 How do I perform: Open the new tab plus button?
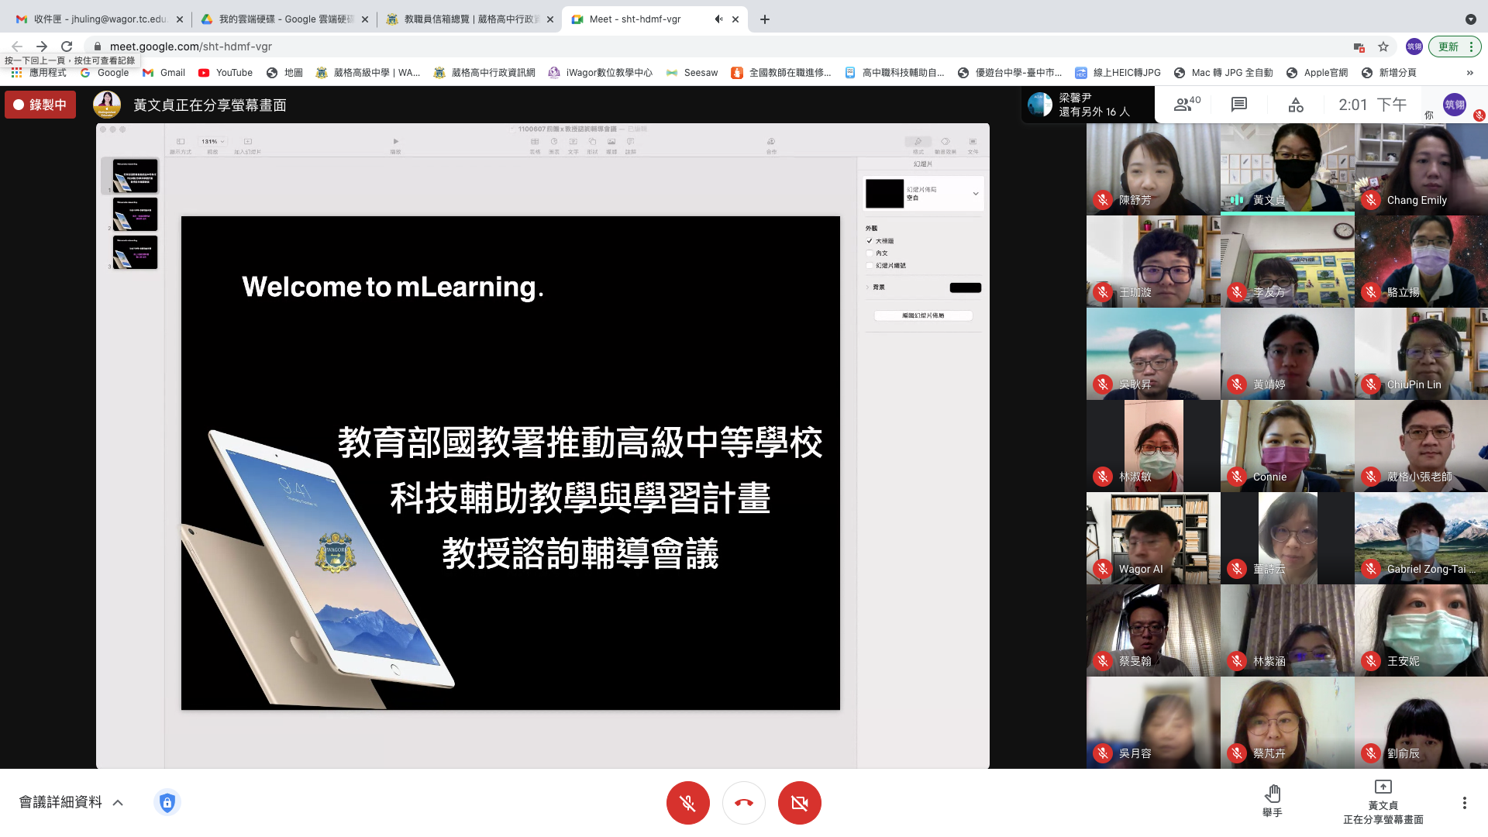(765, 19)
